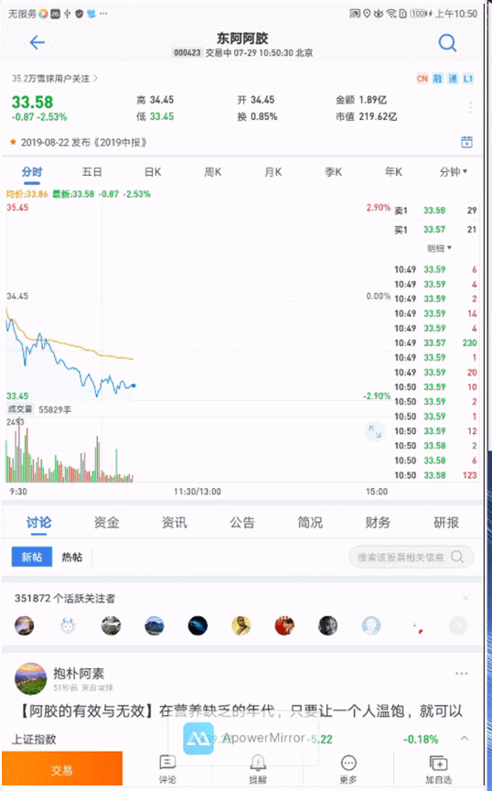Expand chart to fullscreen icon
Image resolution: width=492 pixels, height=791 pixels.
click(x=375, y=432)
